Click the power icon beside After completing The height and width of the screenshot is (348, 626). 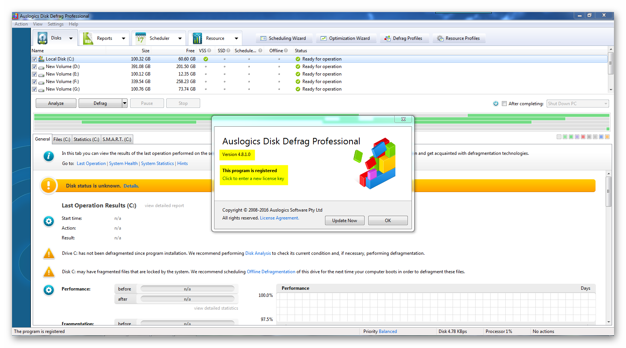pos(496,103)
